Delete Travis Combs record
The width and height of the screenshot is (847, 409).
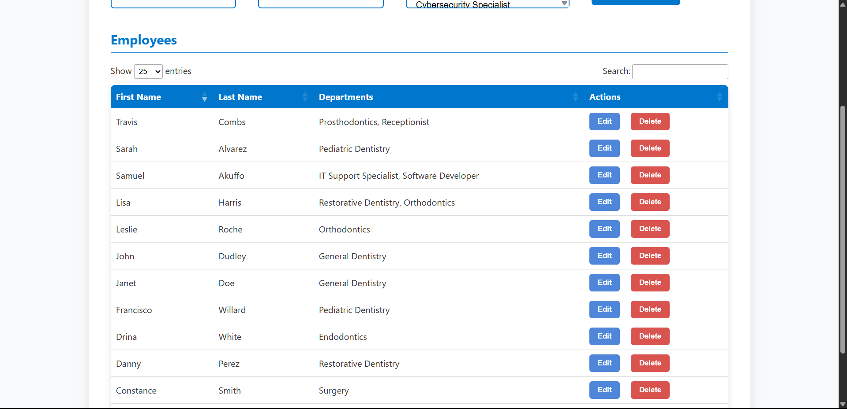(x=650, y=122)
